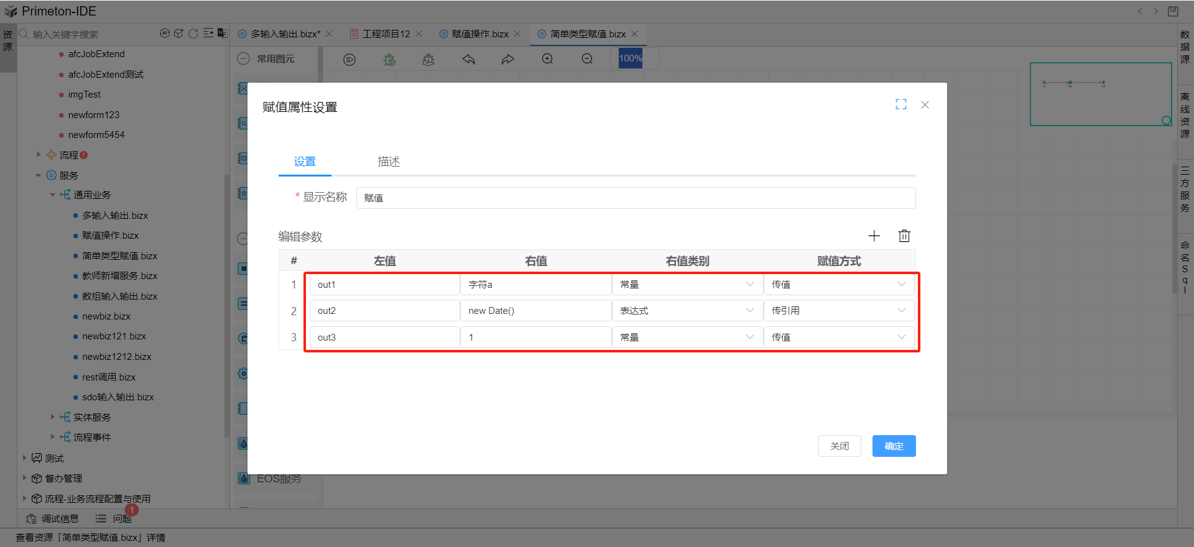
Task: Expand the 实体服务 tree node
Action: (52, 417)
